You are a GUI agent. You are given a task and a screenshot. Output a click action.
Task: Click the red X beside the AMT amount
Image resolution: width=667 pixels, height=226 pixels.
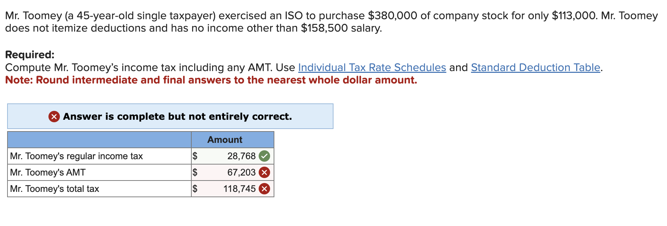click(265, 172)
